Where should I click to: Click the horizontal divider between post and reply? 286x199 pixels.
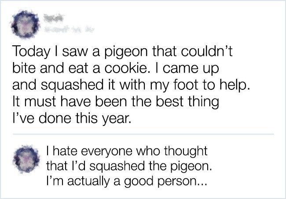(143, 134)
